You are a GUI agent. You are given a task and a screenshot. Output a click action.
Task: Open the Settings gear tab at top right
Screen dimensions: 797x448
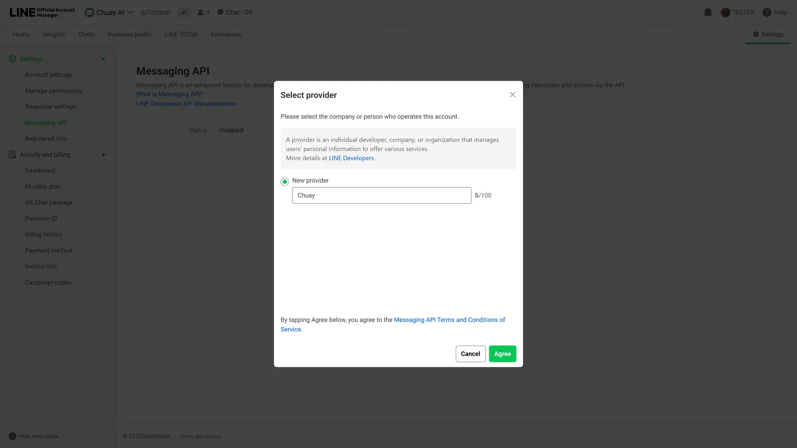click(x=768, y=34)
